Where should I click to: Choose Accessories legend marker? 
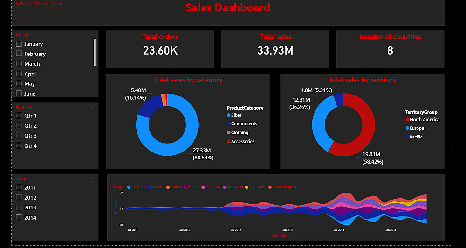click(x=228, y=142)
